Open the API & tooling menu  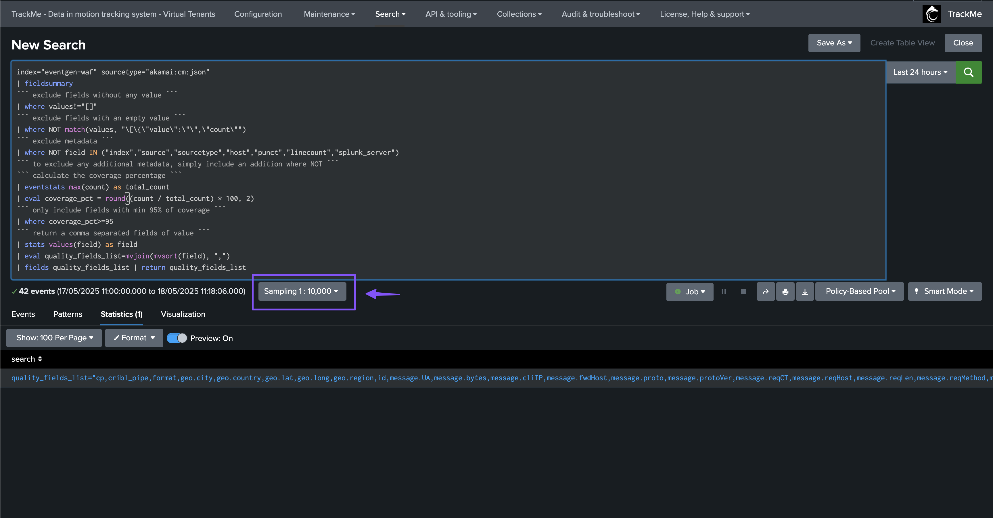click(x=451, y=14)
